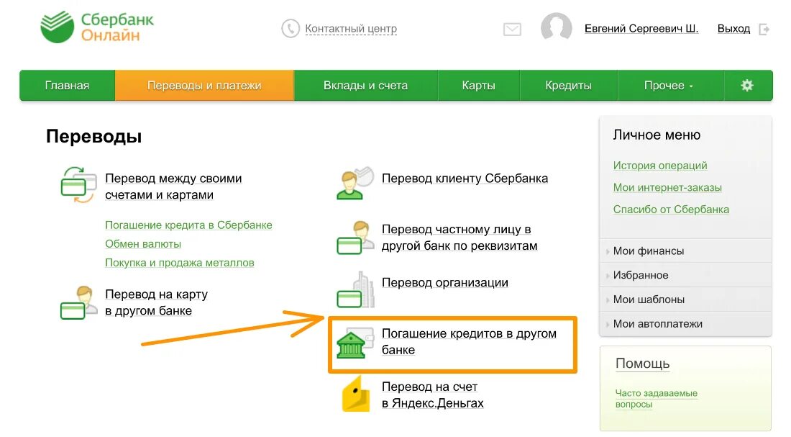Open История операций in the personal menu
This screenshot has width=791, height=437.
pos(660,166)
